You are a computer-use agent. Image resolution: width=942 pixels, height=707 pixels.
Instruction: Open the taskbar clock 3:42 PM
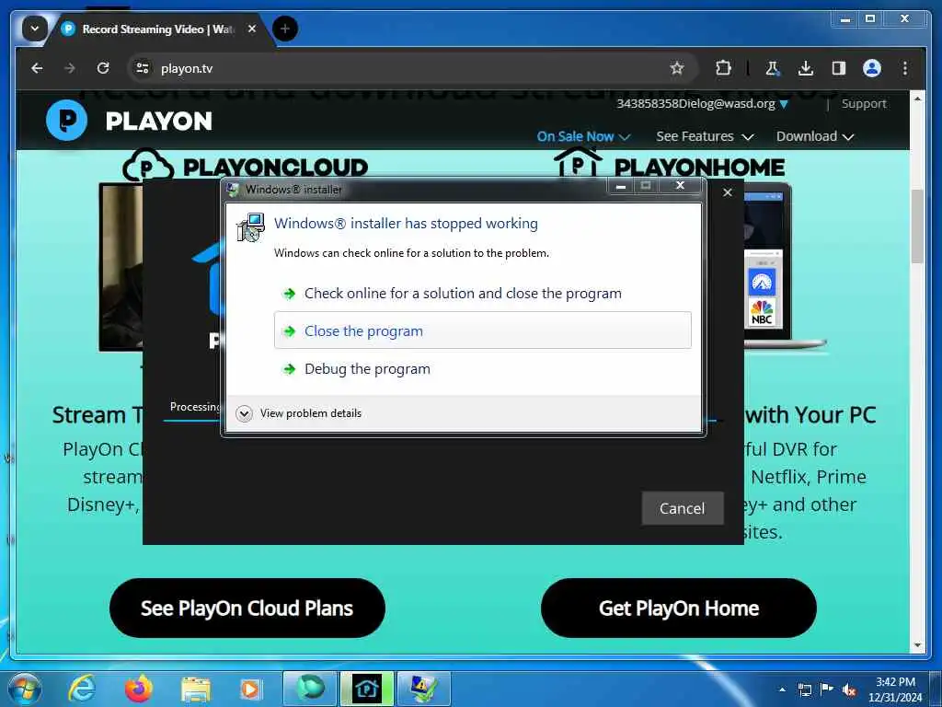tap(894, 690)
